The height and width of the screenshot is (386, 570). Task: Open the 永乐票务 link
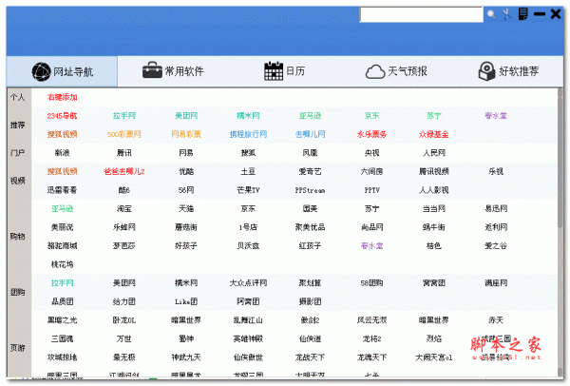coord(371,134)
